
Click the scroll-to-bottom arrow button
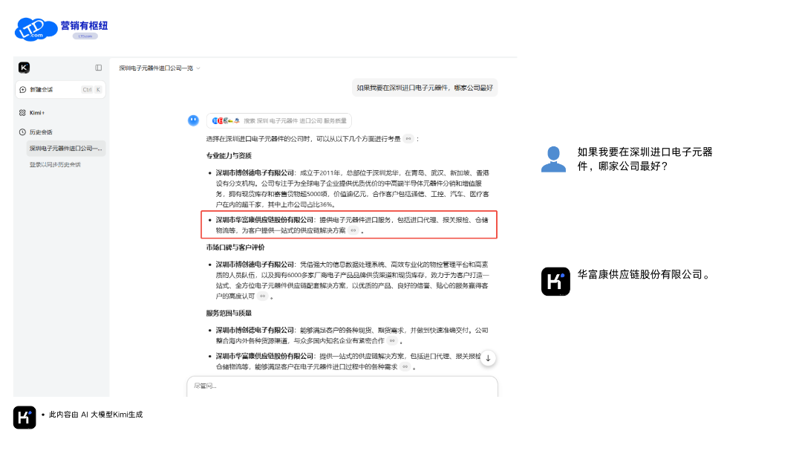[x=488, y=358]
